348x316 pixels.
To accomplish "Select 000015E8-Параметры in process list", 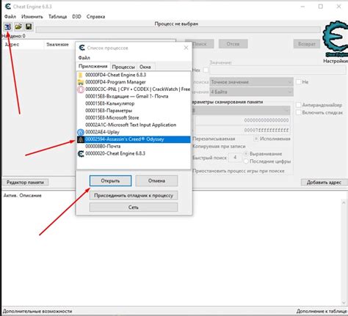I will (x=134, y=111).
